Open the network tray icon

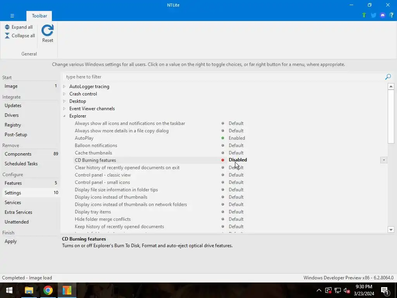[x=338, y=290]
